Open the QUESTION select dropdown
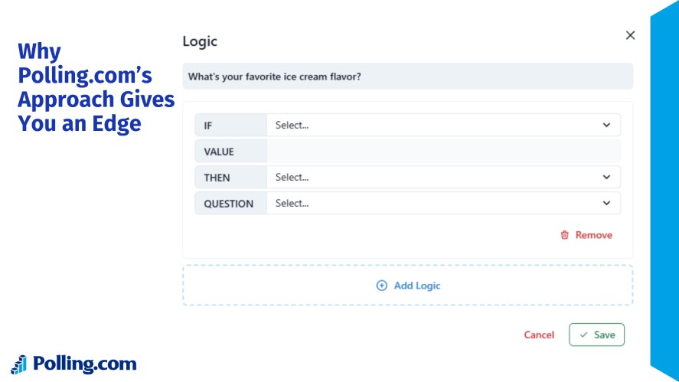This screenshot has height=382, width=679. point(443,203)
